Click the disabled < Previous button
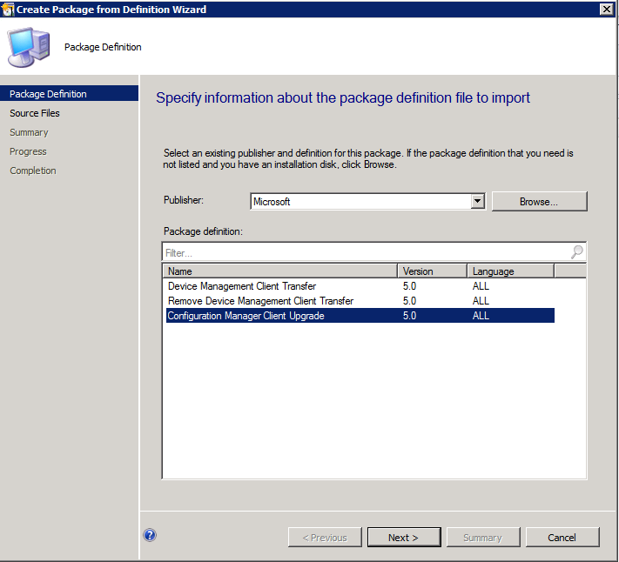The image size is (619, 562). coord(325,537)
